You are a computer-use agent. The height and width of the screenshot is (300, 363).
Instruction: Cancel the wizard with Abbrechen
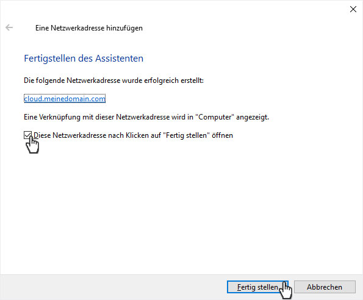(325, 287)
